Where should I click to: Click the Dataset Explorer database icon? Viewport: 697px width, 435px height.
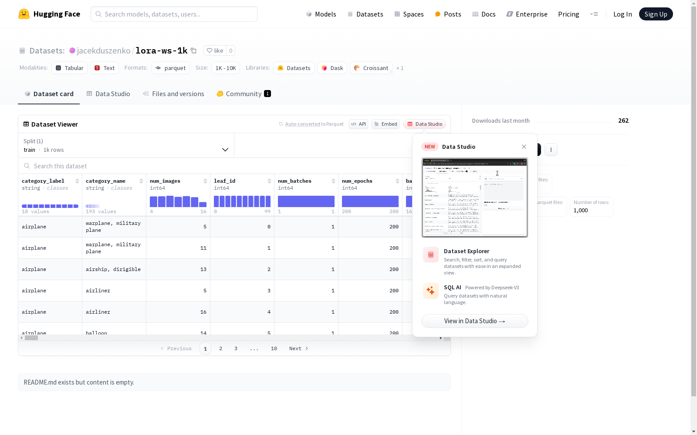(x=431, y=254)
